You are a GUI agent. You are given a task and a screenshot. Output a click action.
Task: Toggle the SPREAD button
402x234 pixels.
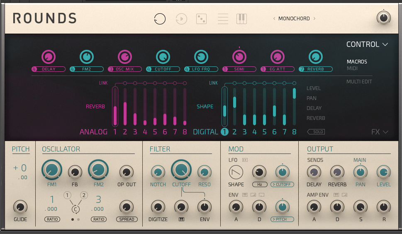(x=127, y=219)
